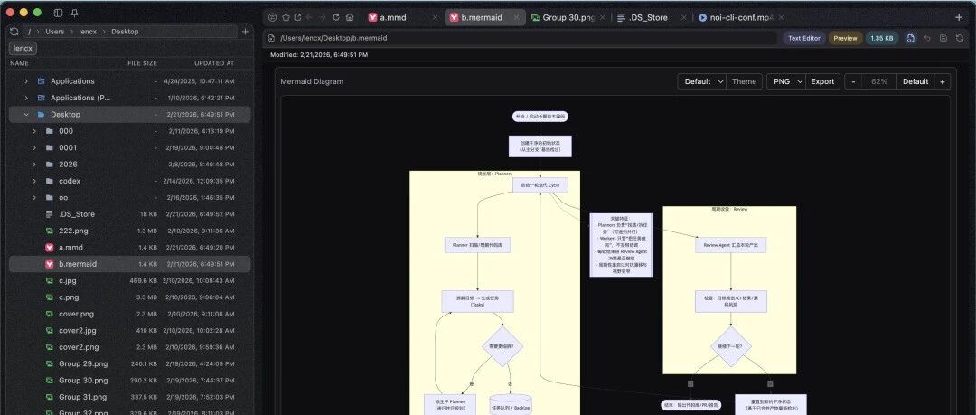Click the star bookmark icon

tap(286, 17)
